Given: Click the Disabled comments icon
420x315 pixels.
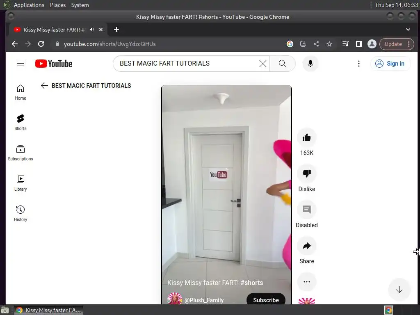Looking at the screenshot, I should click(x=307, y=210).
